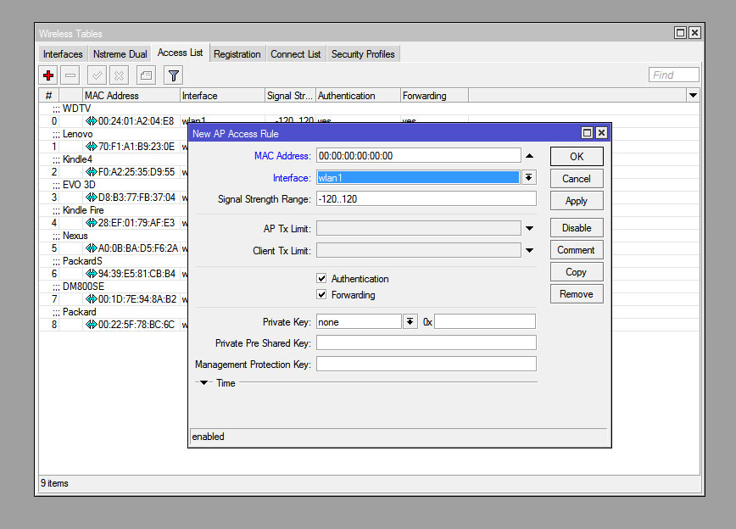Click the comment note toolbar icon
This screenshot has width=736, height=529.
[146, 75]
